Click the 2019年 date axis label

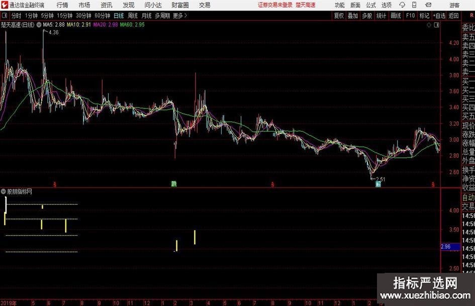pyautogui.click(x=9, y=303)
